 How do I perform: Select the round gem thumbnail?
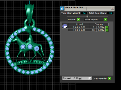pos(65,26)
